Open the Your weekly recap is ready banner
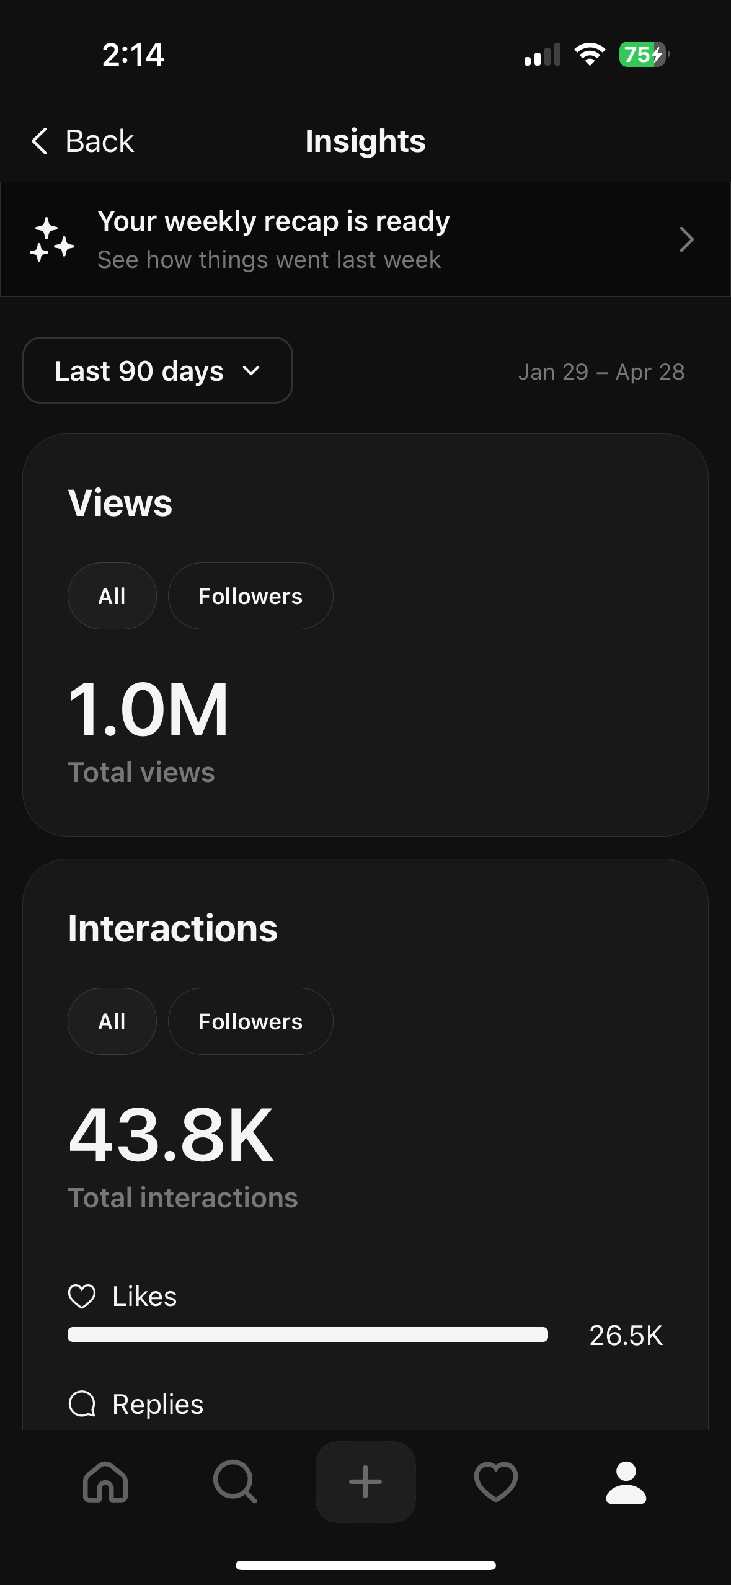 (365, 239)
